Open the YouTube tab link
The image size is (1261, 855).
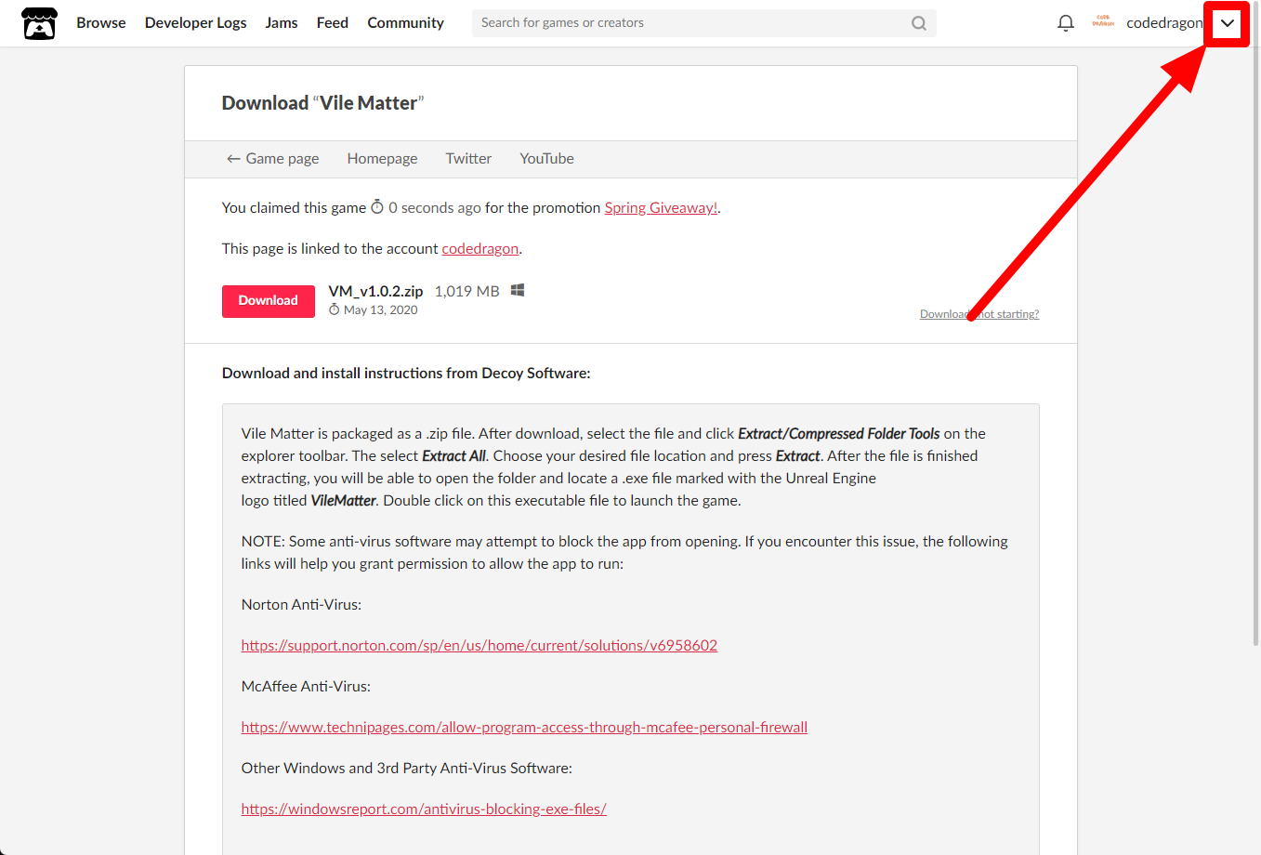pyautogui.click(x=546, y=159)
